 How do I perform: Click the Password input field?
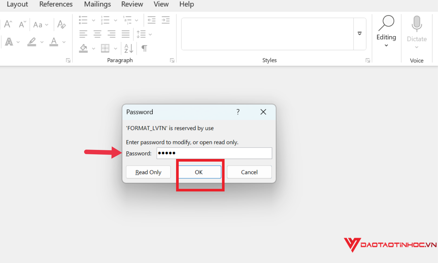pyautogui.click(x=214, y=153)
